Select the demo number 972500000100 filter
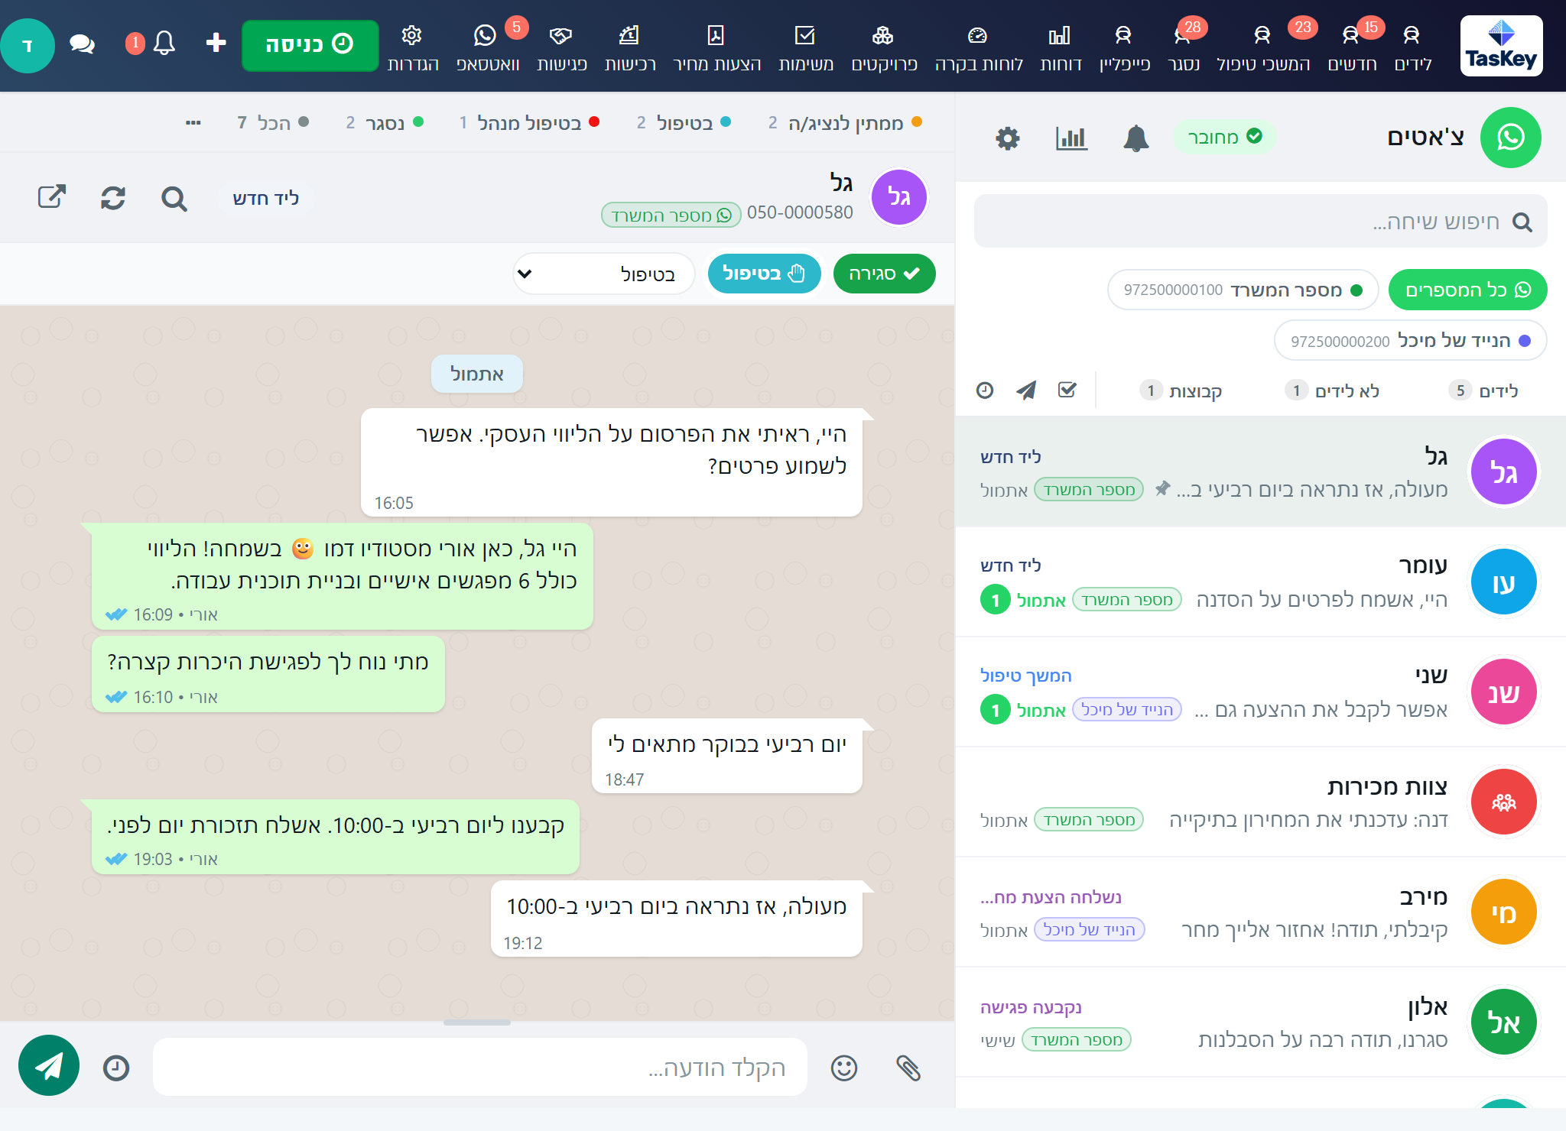The height and width of the screenshot is (1131, 1566). pyautogui.click(x=1243, y=290)
